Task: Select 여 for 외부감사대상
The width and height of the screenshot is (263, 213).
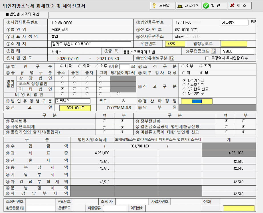Action: pos(183,73)
